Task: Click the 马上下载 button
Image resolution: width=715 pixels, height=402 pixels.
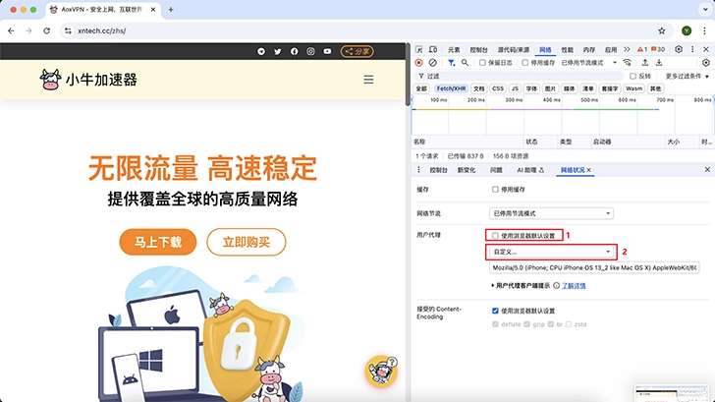Action: pyautogui.click(x=158, y=241)
